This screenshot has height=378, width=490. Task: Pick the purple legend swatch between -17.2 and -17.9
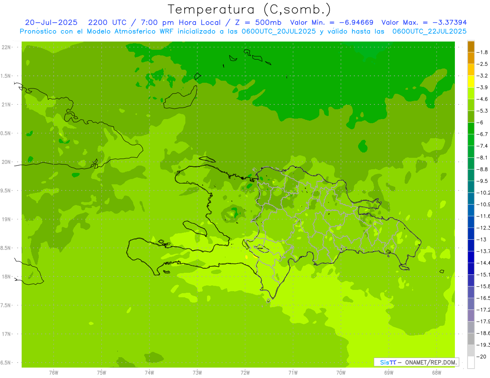click(471, 315)
